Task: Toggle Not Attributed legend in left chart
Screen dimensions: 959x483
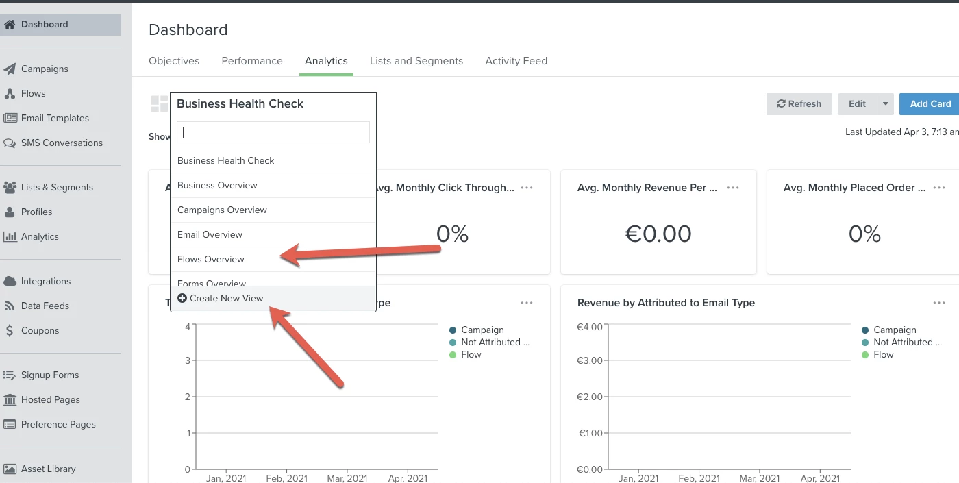Action: point(490,342)
